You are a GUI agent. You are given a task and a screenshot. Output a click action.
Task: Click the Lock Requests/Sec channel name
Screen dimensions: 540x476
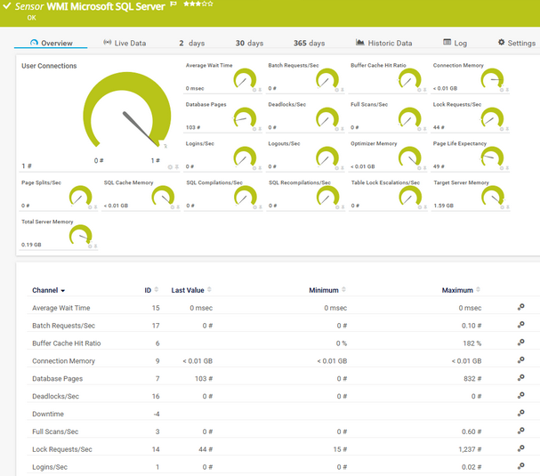62,449
